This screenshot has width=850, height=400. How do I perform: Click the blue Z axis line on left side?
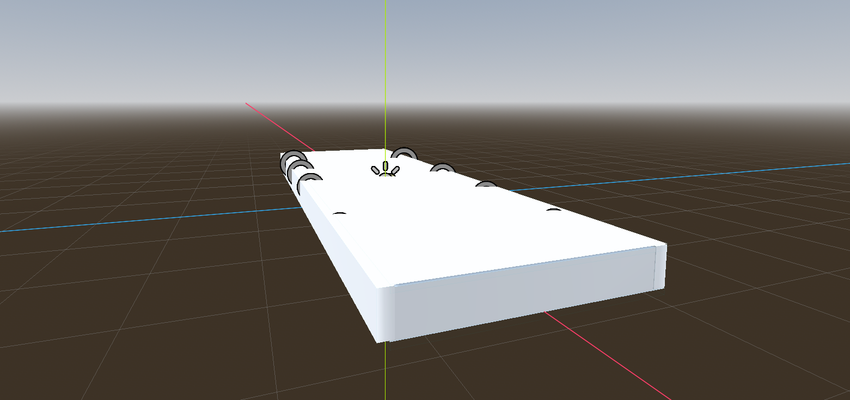136,220
